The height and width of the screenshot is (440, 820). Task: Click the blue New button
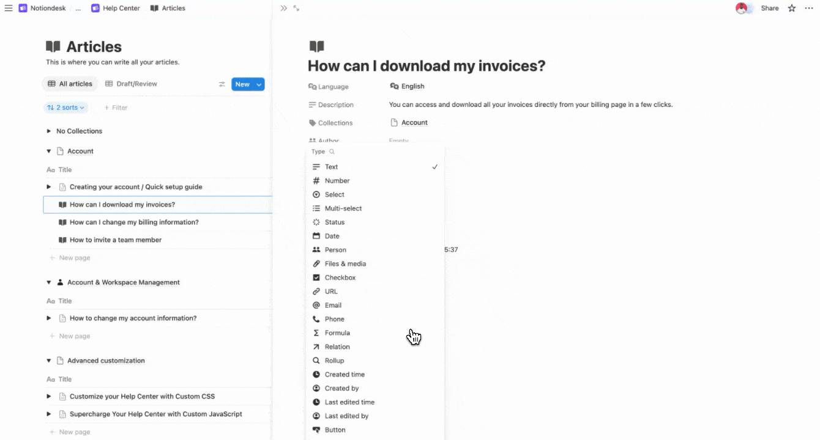242,84
